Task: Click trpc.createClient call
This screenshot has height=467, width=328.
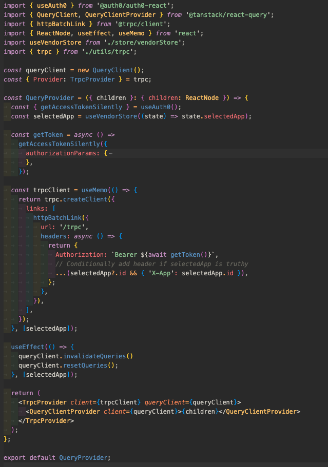Action: (x=76, y=199)
